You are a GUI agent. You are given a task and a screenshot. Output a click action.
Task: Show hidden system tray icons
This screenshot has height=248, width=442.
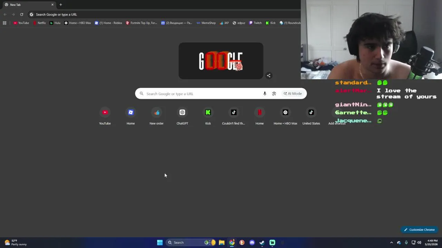[x=392, y=242]
